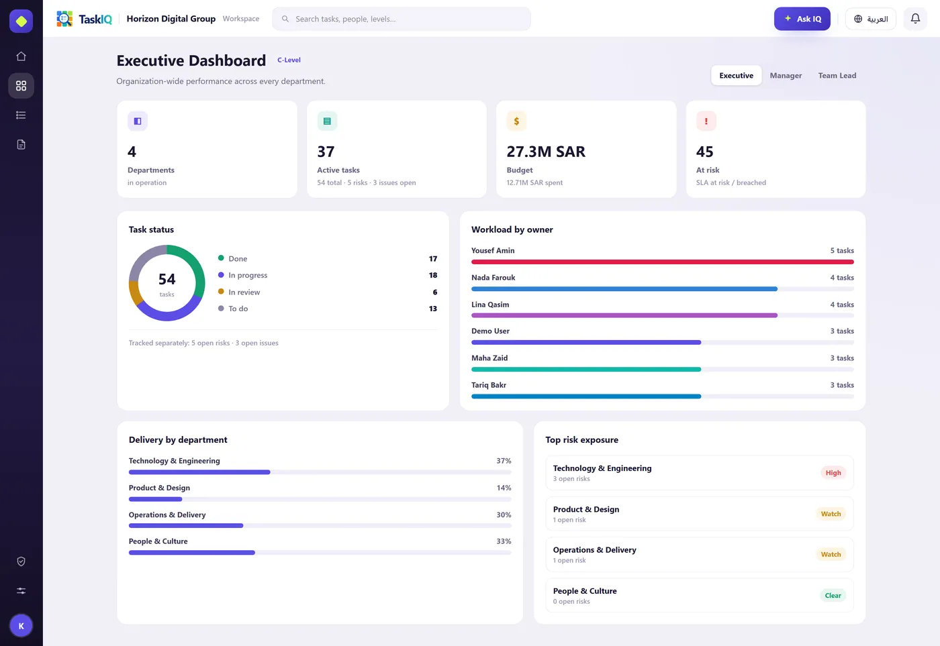Click the TaskIQ logo
This screenshot has height=646, width=940.
click(85, 19)
